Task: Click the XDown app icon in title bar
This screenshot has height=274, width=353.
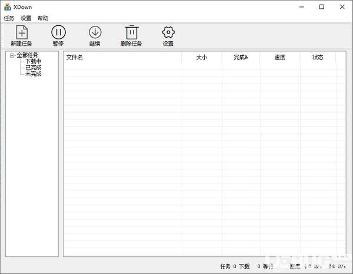Action: tap(8, 7)
